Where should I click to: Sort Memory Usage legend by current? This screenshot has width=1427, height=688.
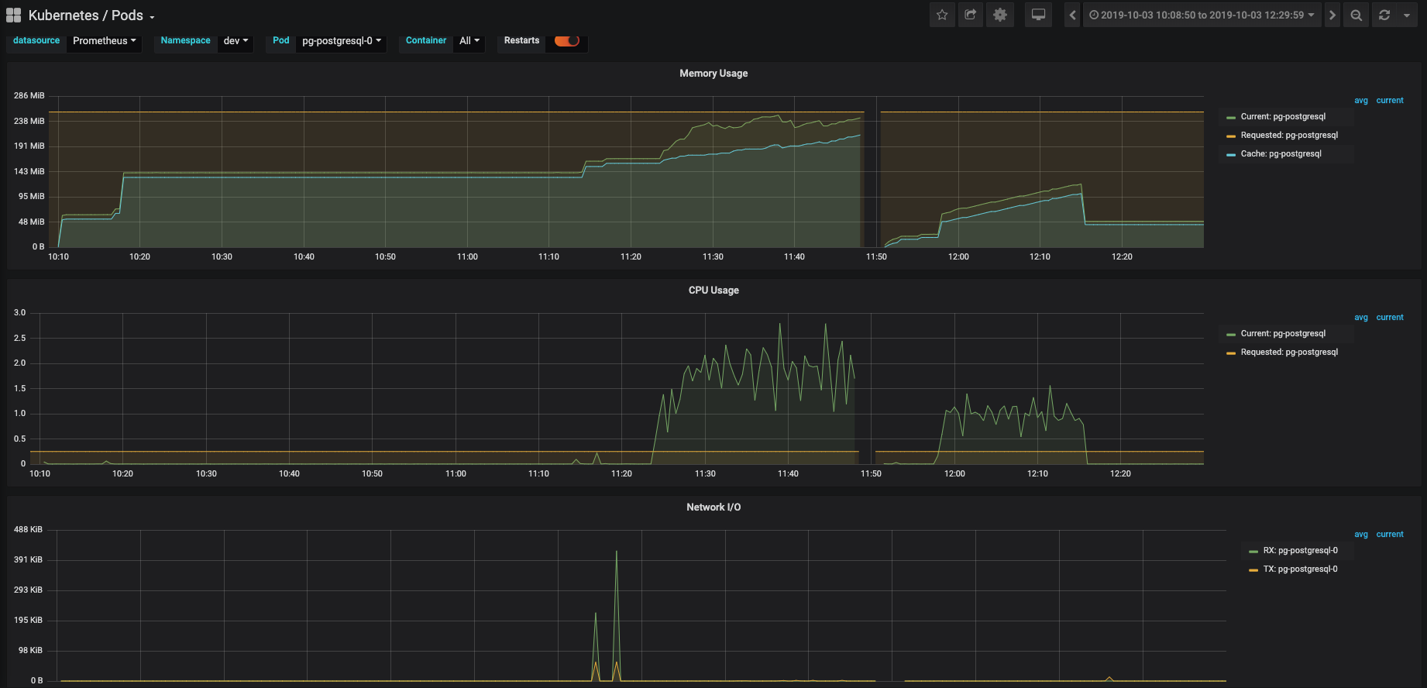[x=1390, y=101]
